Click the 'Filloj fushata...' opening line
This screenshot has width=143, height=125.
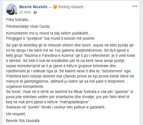(18, 20)
